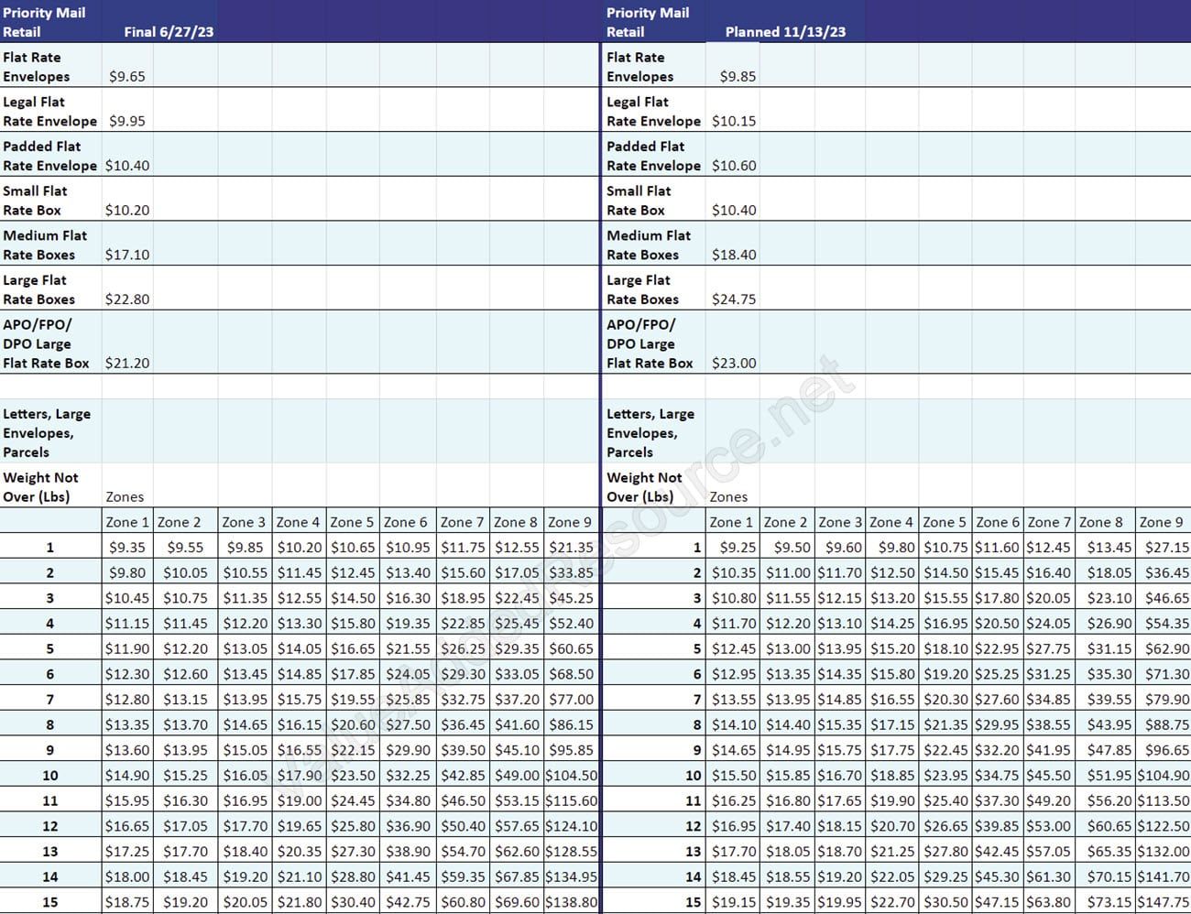Select the $138.80 bottom Zone 9 price cell
Screen dimensions: 1191x914
point(570,901)
